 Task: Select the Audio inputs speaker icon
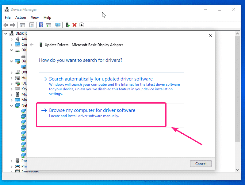click(17, 39)
